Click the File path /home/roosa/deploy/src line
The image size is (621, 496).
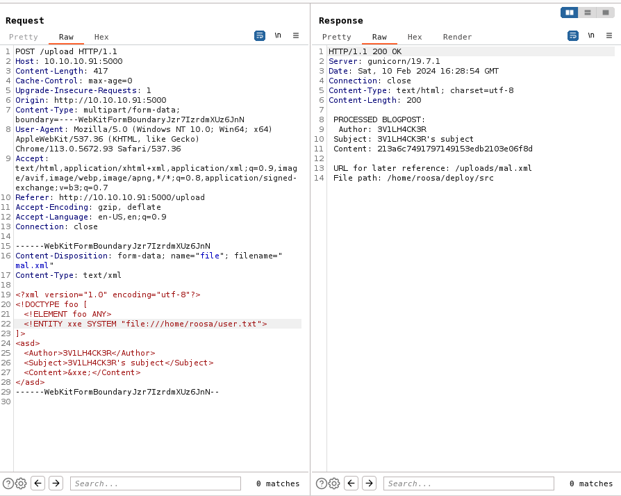(413, 178)
